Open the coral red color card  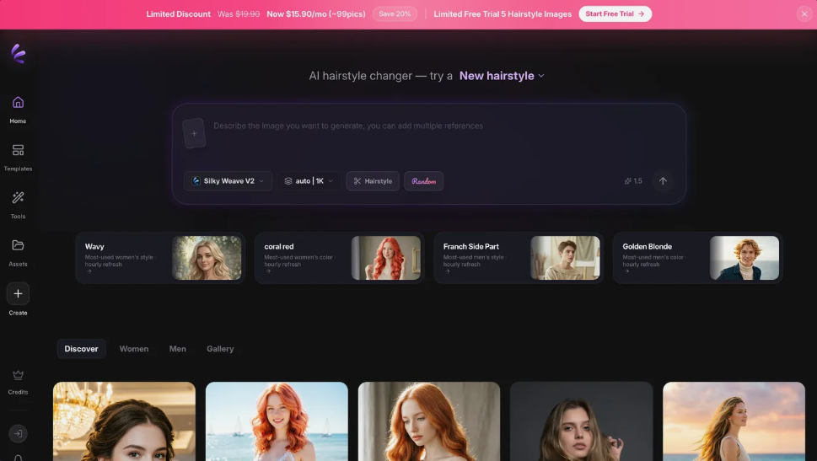(340, 258)
